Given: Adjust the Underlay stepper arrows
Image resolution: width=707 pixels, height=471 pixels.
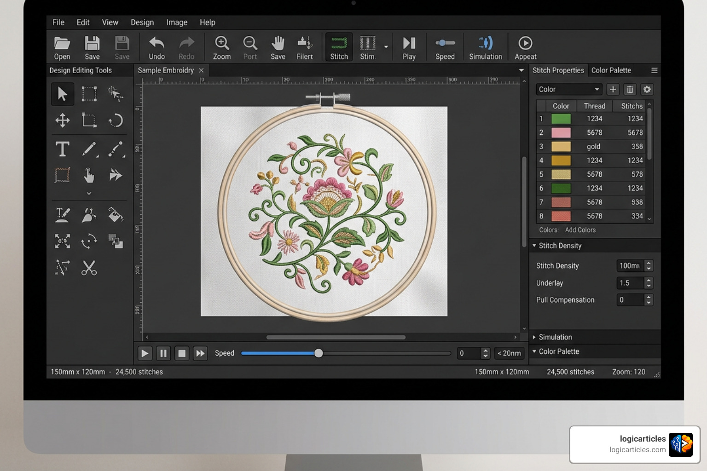Looking at the screenshot, I should point(649,283).
